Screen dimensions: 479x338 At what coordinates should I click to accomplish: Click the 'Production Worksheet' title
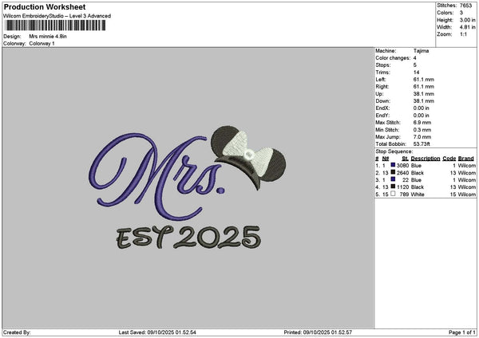pos(45,6)
